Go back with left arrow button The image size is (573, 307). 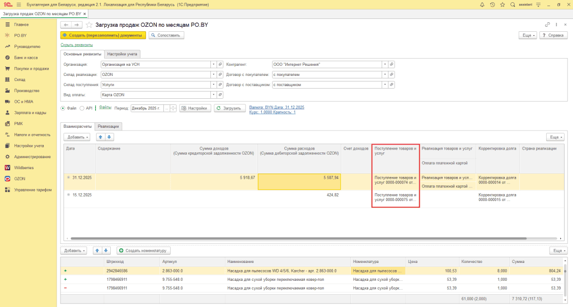pos(66,25)
